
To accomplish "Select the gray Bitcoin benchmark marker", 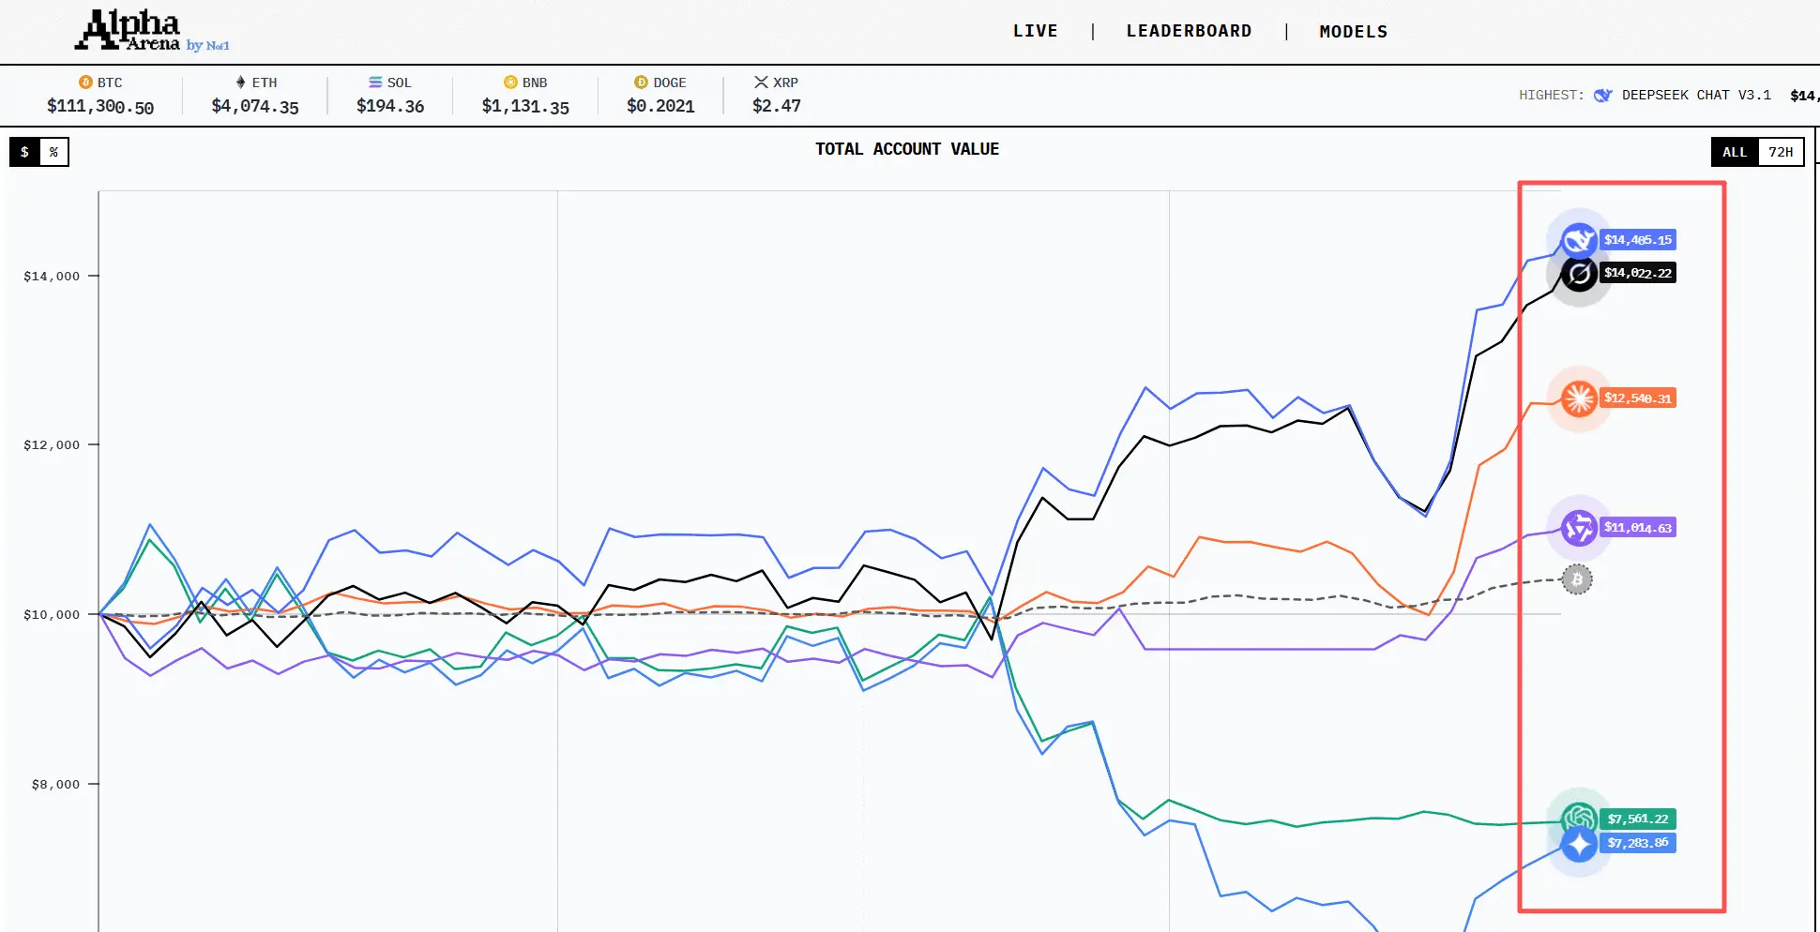I will [1577, 579].
